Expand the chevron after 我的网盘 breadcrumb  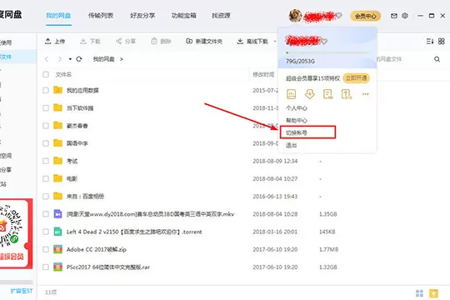click(x=122, y=59)
